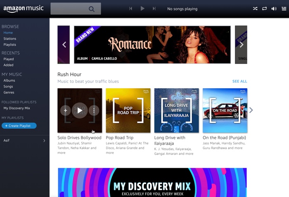
Task: Toggle repeat mode
Action: 265,9
